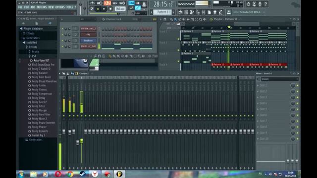Open the OPTIONS menu
Image resolution: width=317 pixels, height=178 pixels.
[x=60, y=7]
